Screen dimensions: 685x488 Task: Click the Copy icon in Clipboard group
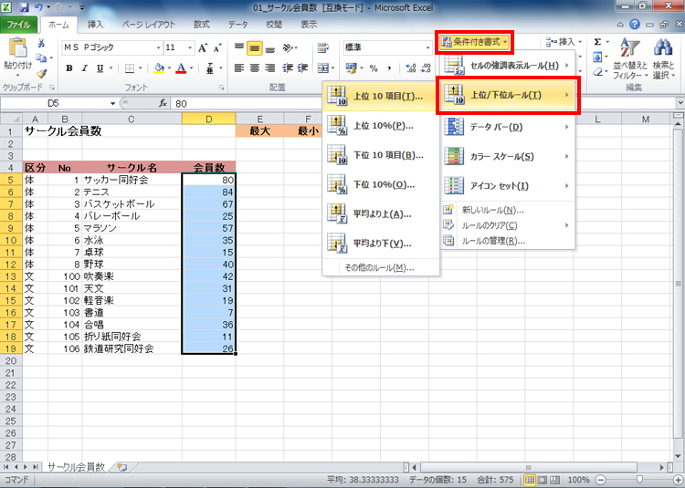coord(41,57)
